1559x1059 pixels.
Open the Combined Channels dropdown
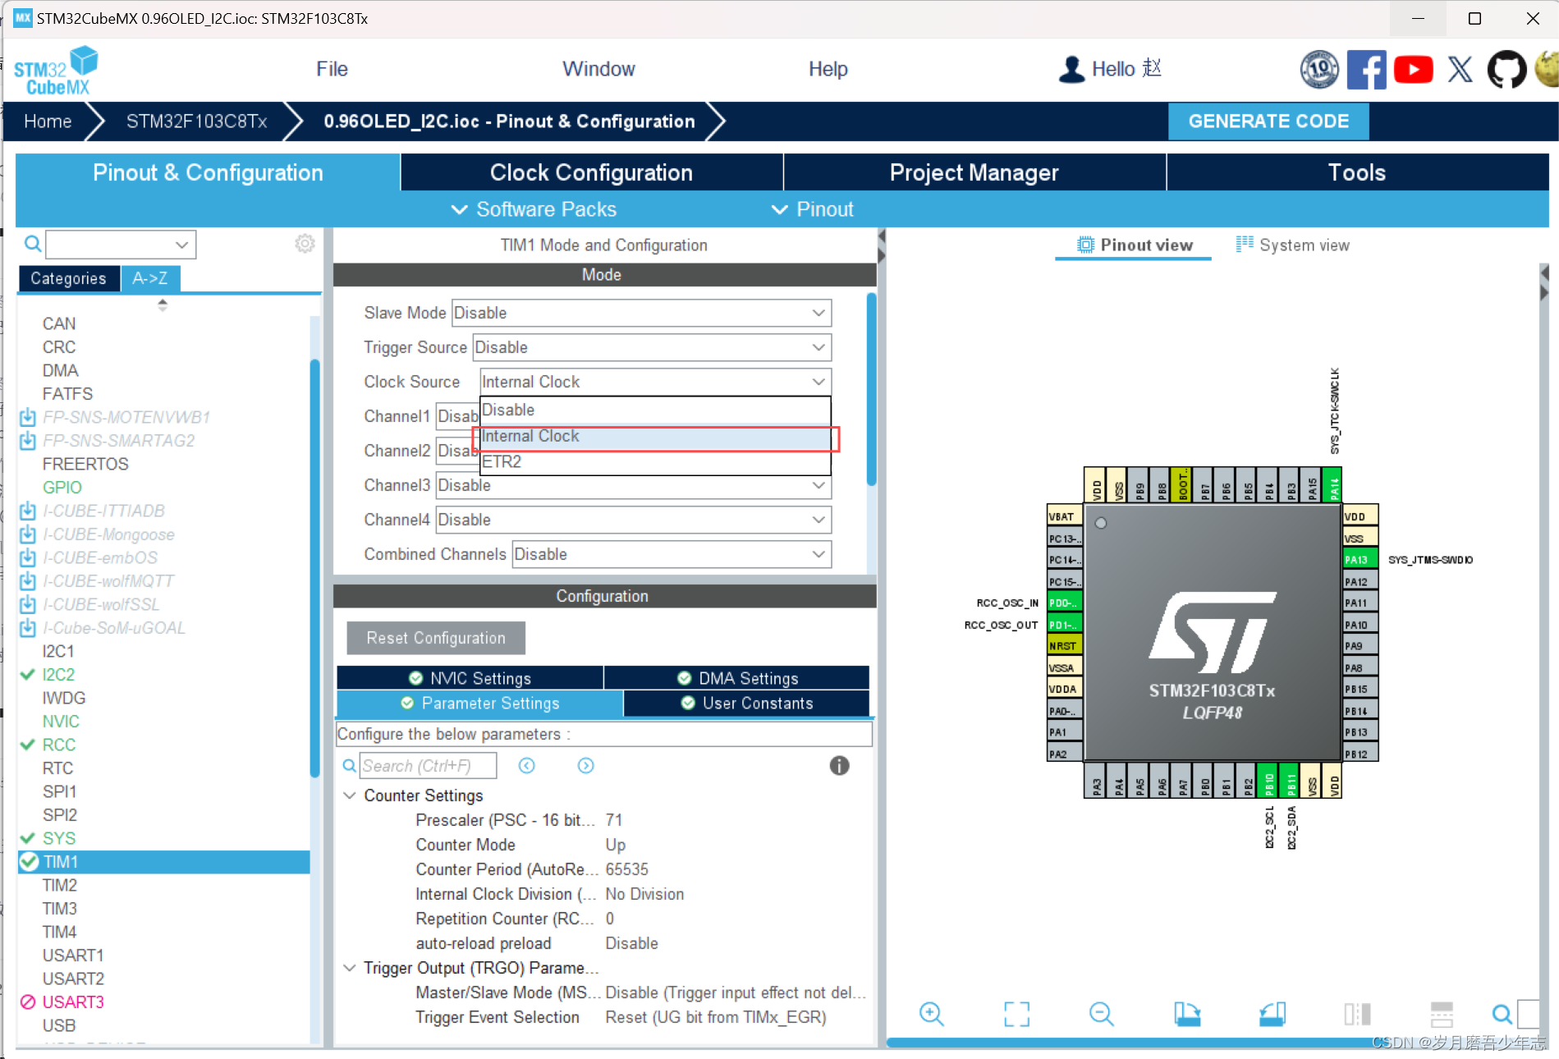[672, 554]
